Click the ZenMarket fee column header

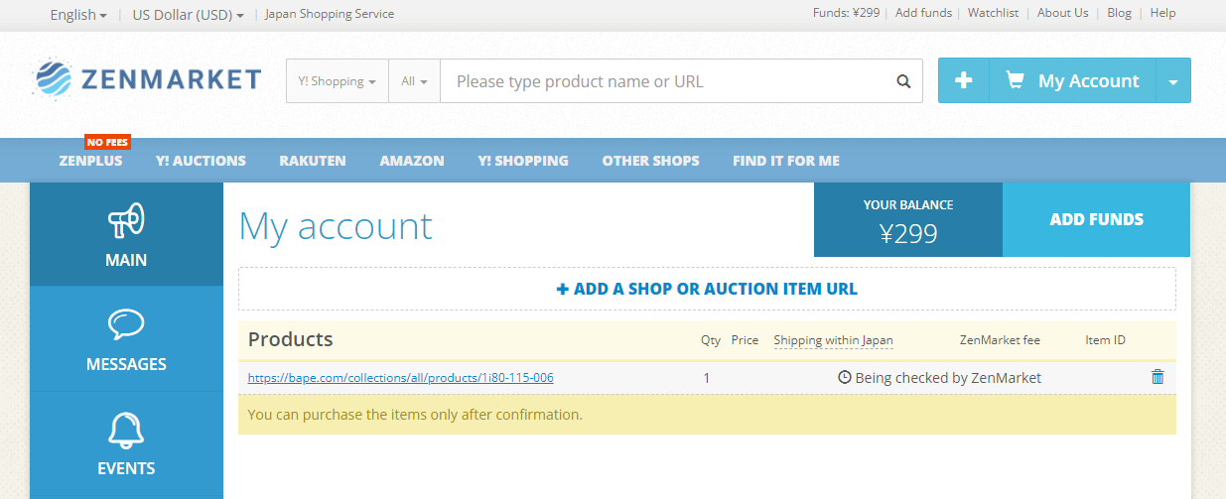click(x=1000, y=340)
